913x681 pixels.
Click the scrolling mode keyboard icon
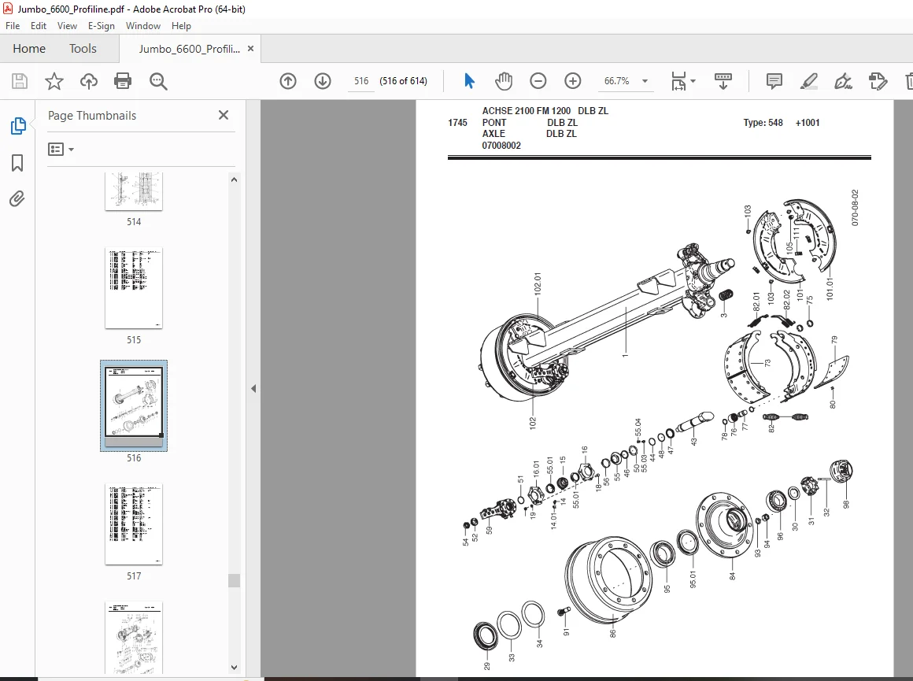[x=723, y=81]
